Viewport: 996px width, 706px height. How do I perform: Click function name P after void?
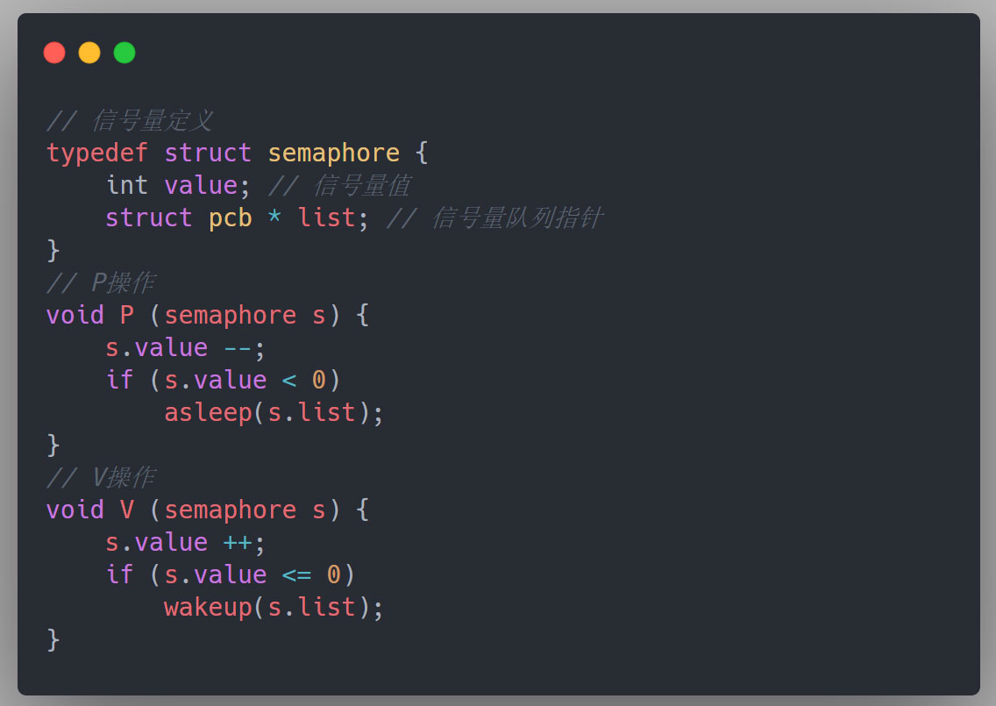127,315
